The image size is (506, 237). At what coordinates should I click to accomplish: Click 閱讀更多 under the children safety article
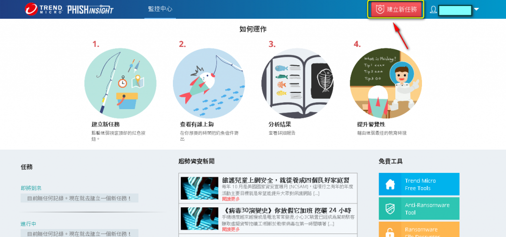click(231, 199)
